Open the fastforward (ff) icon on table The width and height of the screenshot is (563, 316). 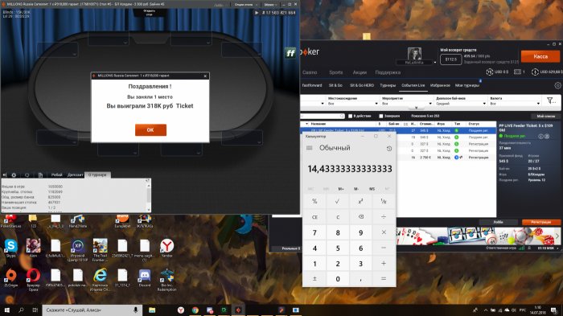pos(290,53)
